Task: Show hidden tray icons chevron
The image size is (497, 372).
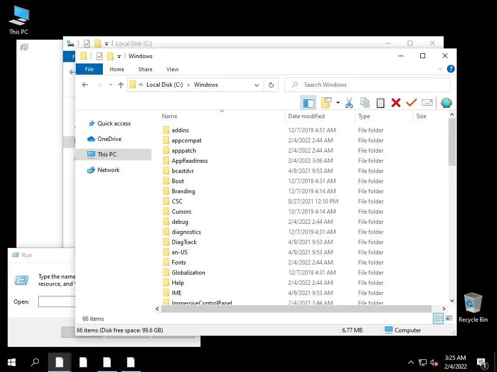Action: click(411, 362)
